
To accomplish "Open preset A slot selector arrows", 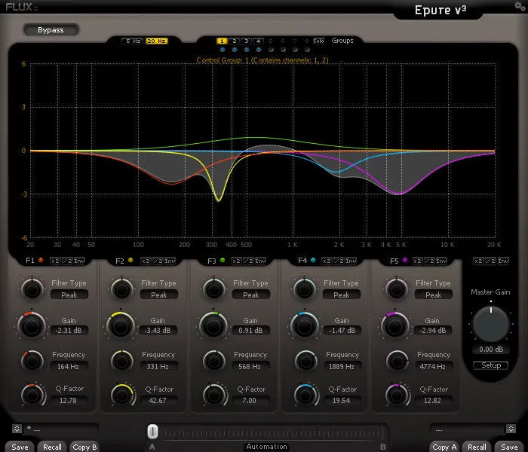I will click(x=17, y=429).
